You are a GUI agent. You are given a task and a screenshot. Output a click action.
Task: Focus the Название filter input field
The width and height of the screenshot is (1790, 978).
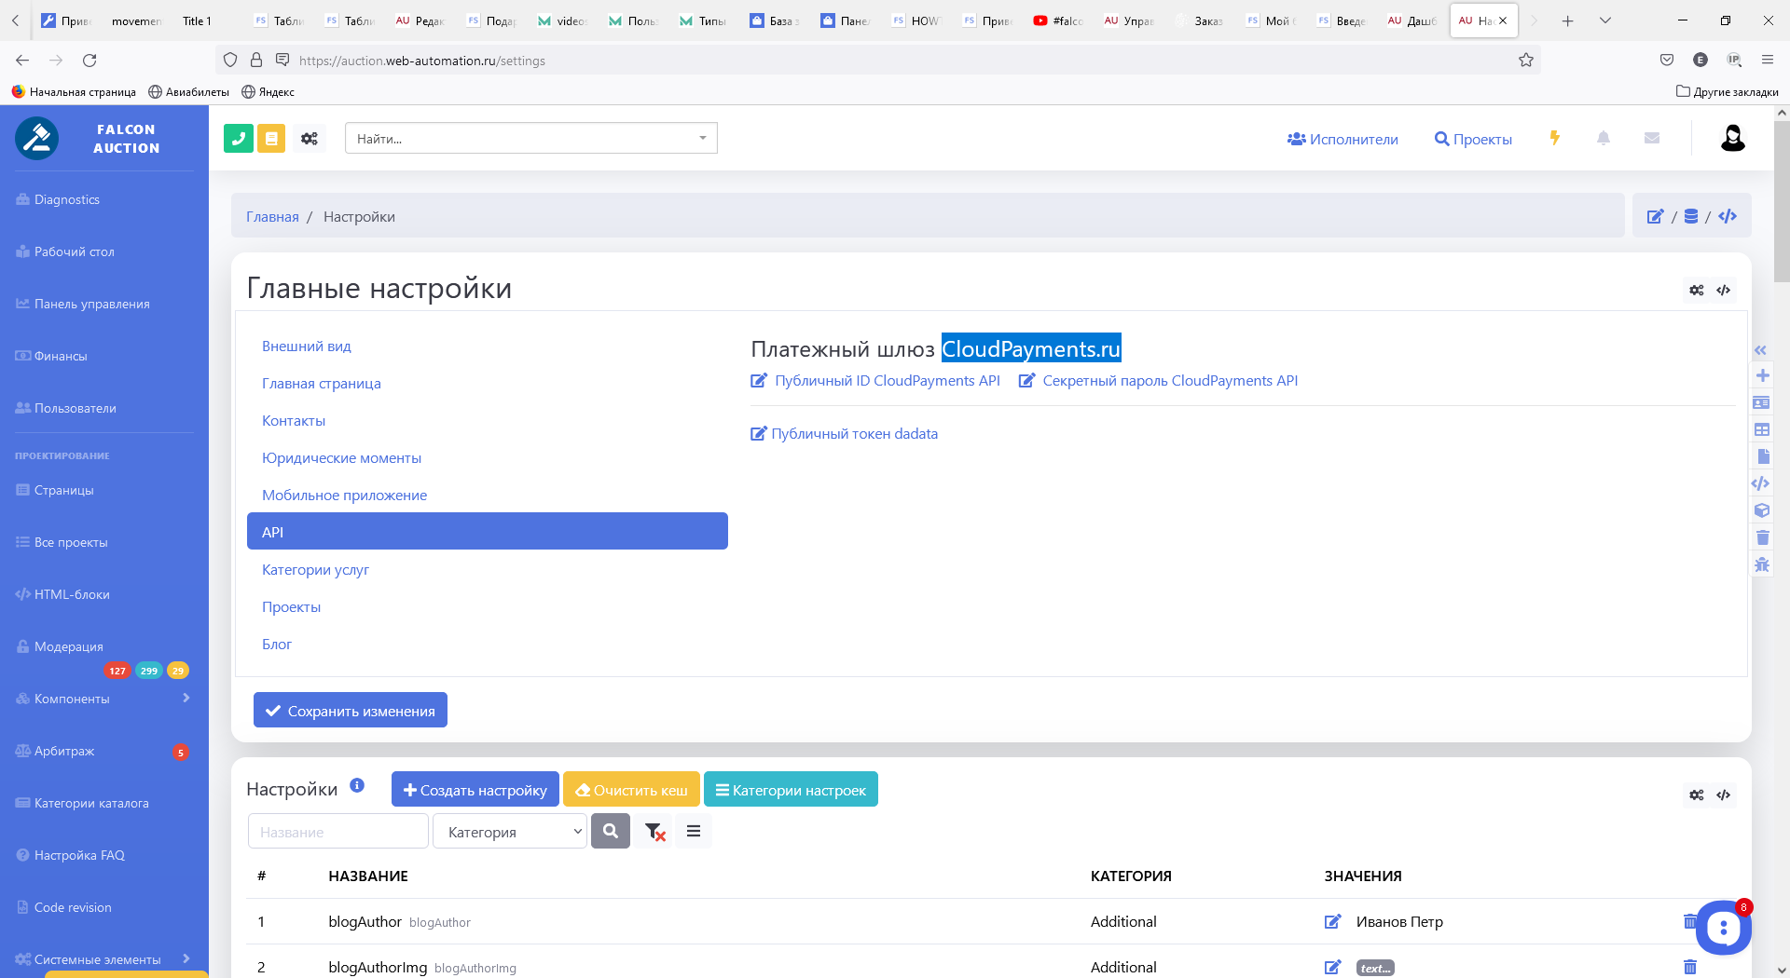[x=337, y=832]
